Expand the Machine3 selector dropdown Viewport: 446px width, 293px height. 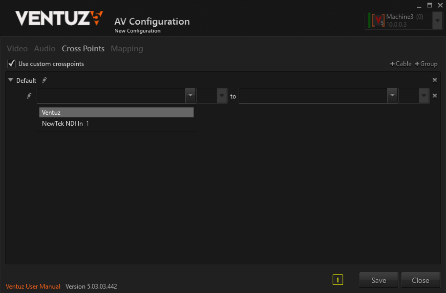pyautogui.click(x=437, y=20)
